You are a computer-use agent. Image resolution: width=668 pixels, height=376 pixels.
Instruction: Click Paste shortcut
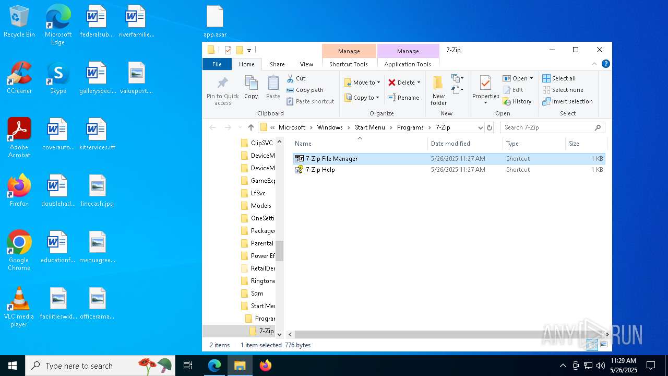tap(310, 101)
